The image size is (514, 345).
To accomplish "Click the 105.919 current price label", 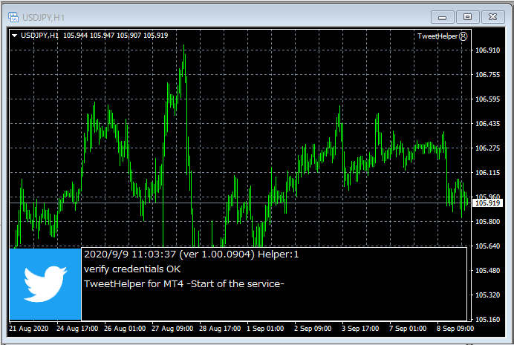I will [487, 203].
